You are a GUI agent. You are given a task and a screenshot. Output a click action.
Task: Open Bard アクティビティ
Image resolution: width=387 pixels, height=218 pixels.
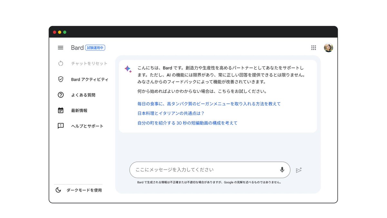point(90,79)
